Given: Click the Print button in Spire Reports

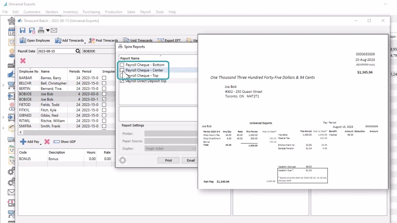Looking at the screenshot, I should [x=168, y=160].
